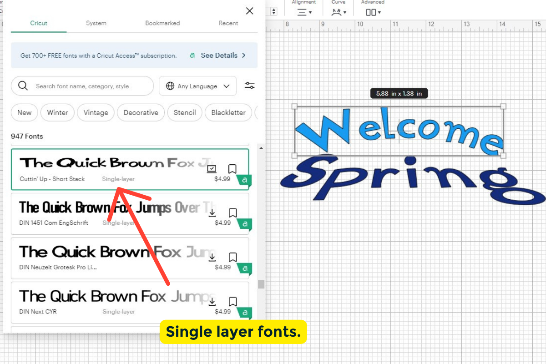Click top-left selection handle of Welcome text
The image size is (546, 364).
click(x=294, y=106)
